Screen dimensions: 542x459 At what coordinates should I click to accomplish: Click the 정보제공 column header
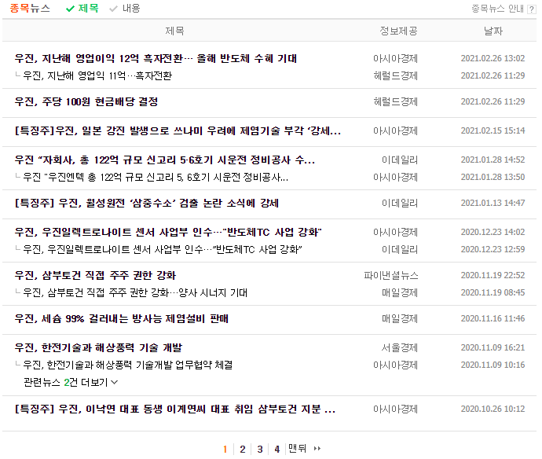pyautogui.click(x=398, y=31)
